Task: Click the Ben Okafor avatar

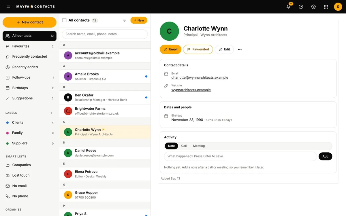Action: [68, 97]
